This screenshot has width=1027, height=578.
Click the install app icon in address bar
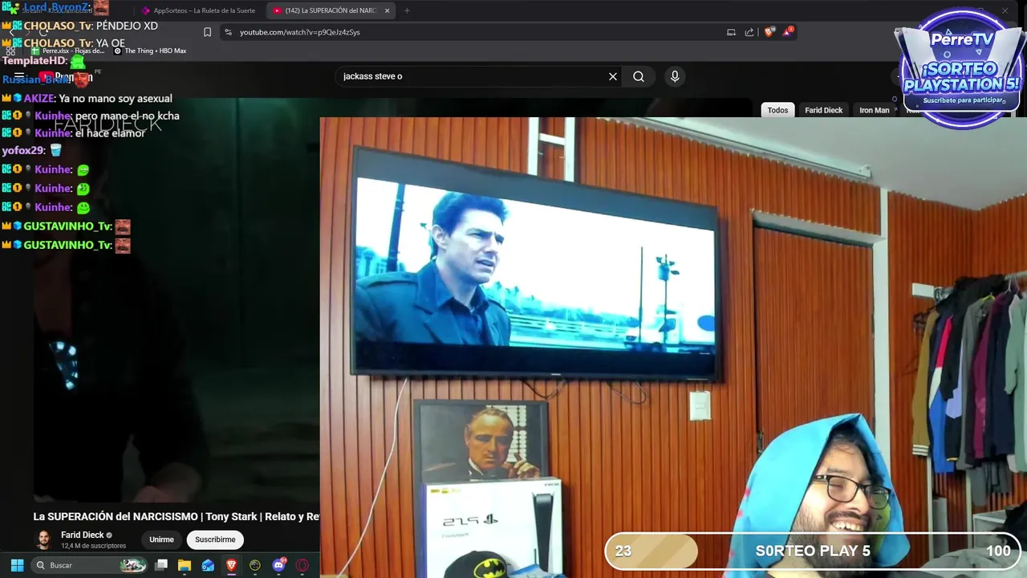tap(731, 32)
